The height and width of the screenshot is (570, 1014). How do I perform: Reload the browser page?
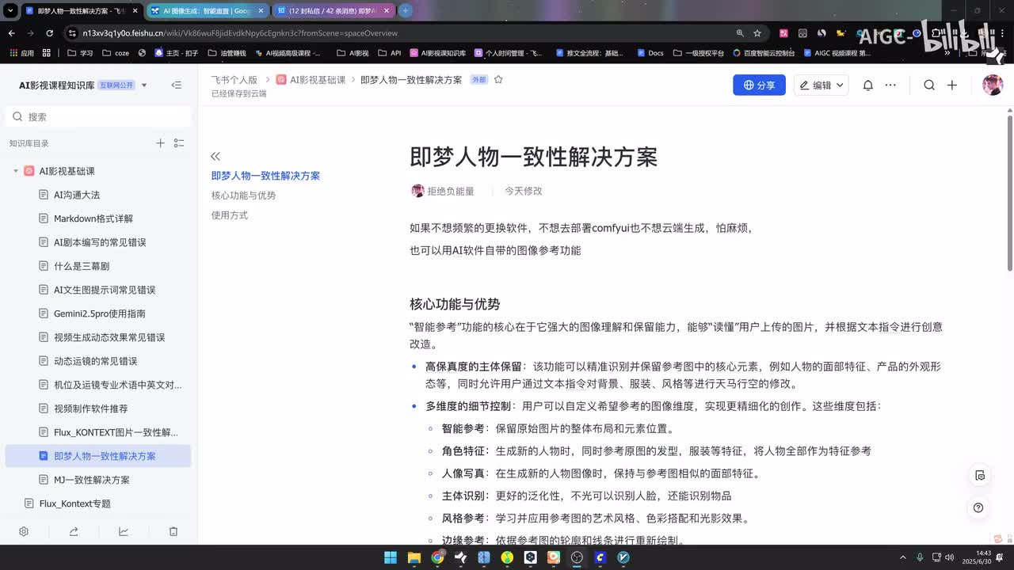49,33
